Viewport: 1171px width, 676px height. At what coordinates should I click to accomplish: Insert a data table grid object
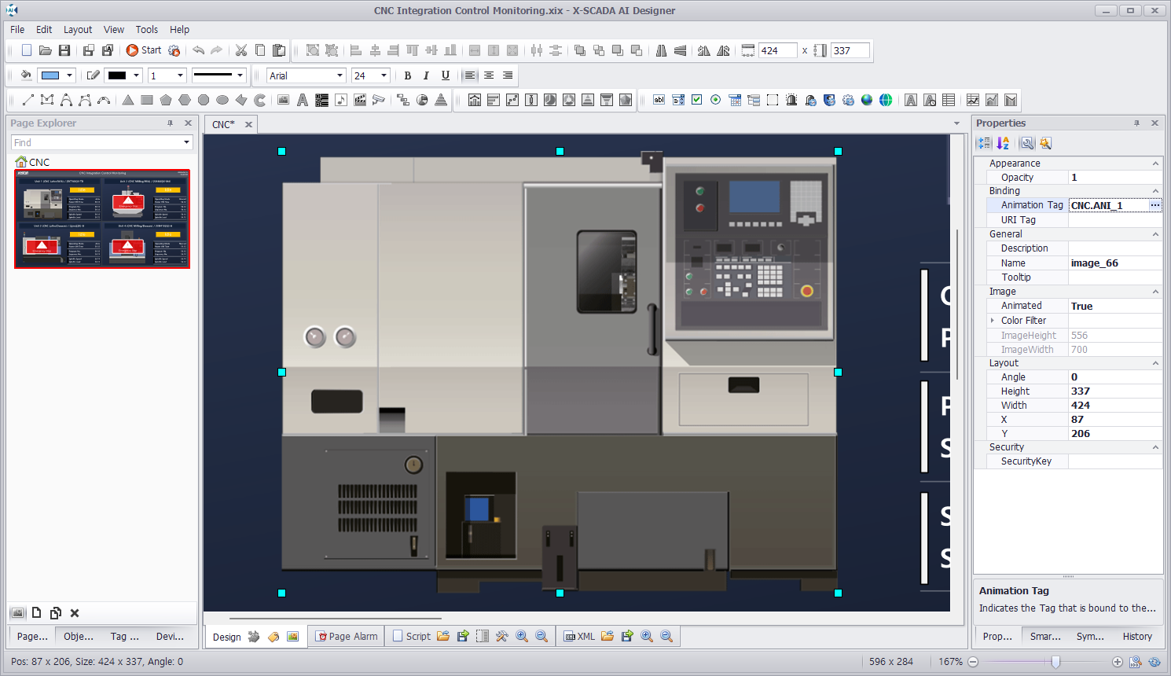[x=949, y=100]
